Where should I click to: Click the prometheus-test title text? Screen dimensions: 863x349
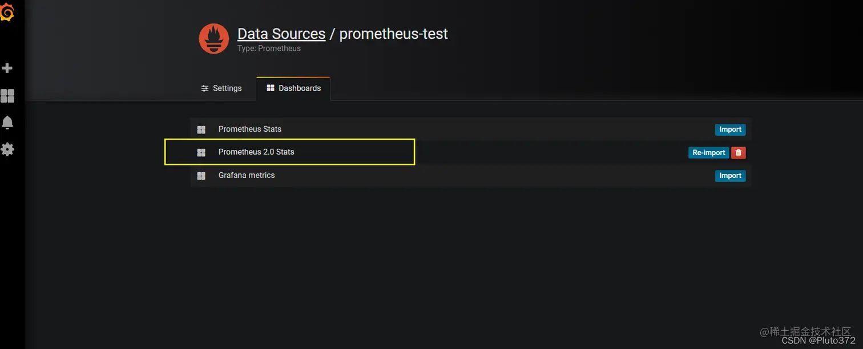tap(393, 34)
